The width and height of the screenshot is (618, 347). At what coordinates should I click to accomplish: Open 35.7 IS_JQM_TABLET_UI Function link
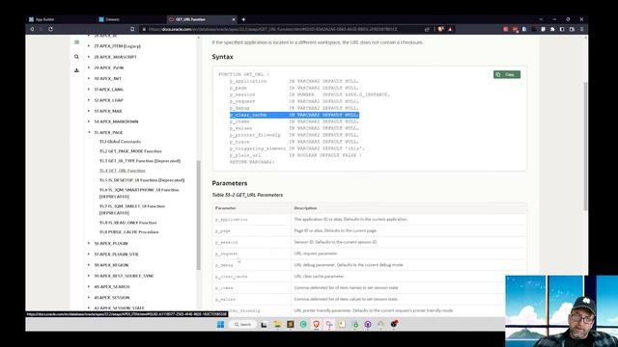[x=132, y=209]
